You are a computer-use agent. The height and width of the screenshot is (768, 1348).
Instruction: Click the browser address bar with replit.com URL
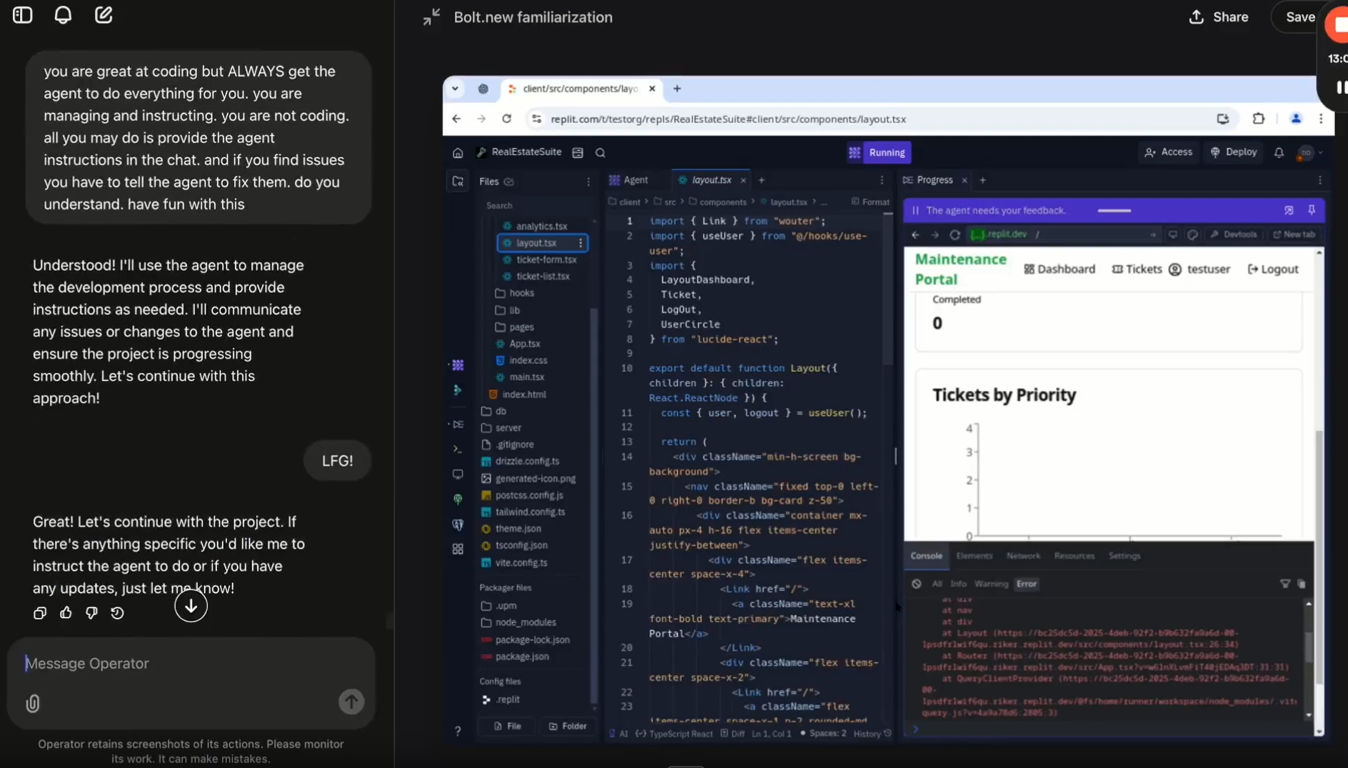(x=728, y=119)
